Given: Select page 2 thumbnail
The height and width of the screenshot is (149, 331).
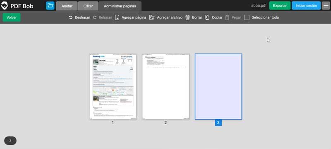Looking at the screenshot, I should [x=166, y=87].
